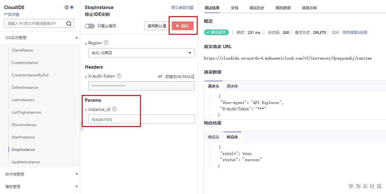Click the red 调试 button
This screenshot has height=194, width=386.
183,26
